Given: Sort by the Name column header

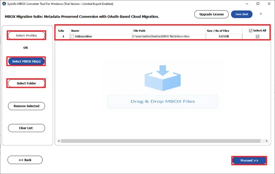Looking at the screenshot, I should point(75,30).
